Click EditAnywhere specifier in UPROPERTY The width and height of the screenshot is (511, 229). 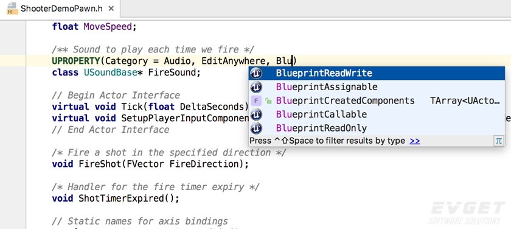tap(234, 61)
